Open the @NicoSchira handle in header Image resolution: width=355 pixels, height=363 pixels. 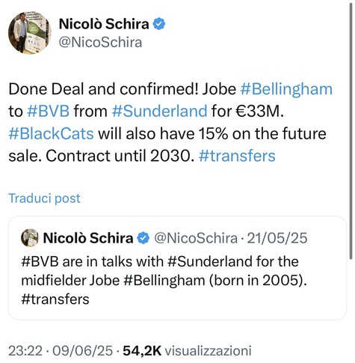pyautogui.click(x=100, y=42)
